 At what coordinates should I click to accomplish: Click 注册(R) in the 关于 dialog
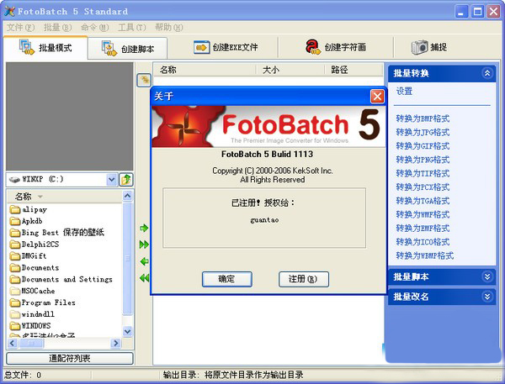point(303,279)
